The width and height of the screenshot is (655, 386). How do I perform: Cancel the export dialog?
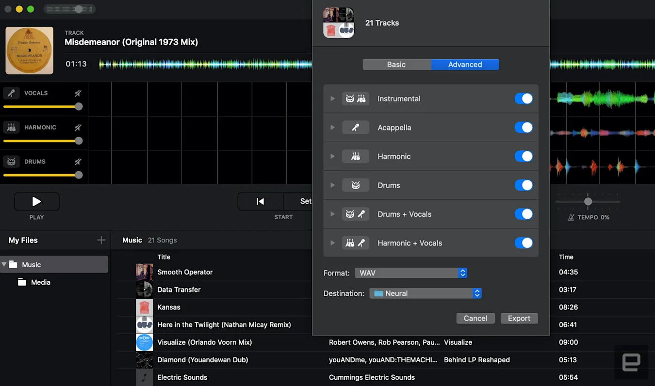click(475, 318)
